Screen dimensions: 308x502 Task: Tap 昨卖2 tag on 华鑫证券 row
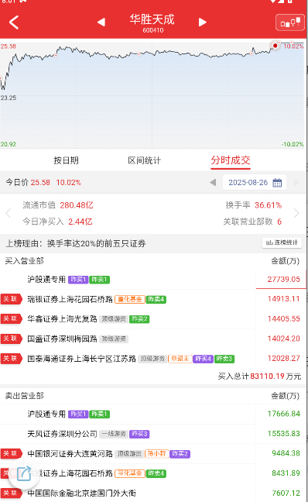pos(139,319)
